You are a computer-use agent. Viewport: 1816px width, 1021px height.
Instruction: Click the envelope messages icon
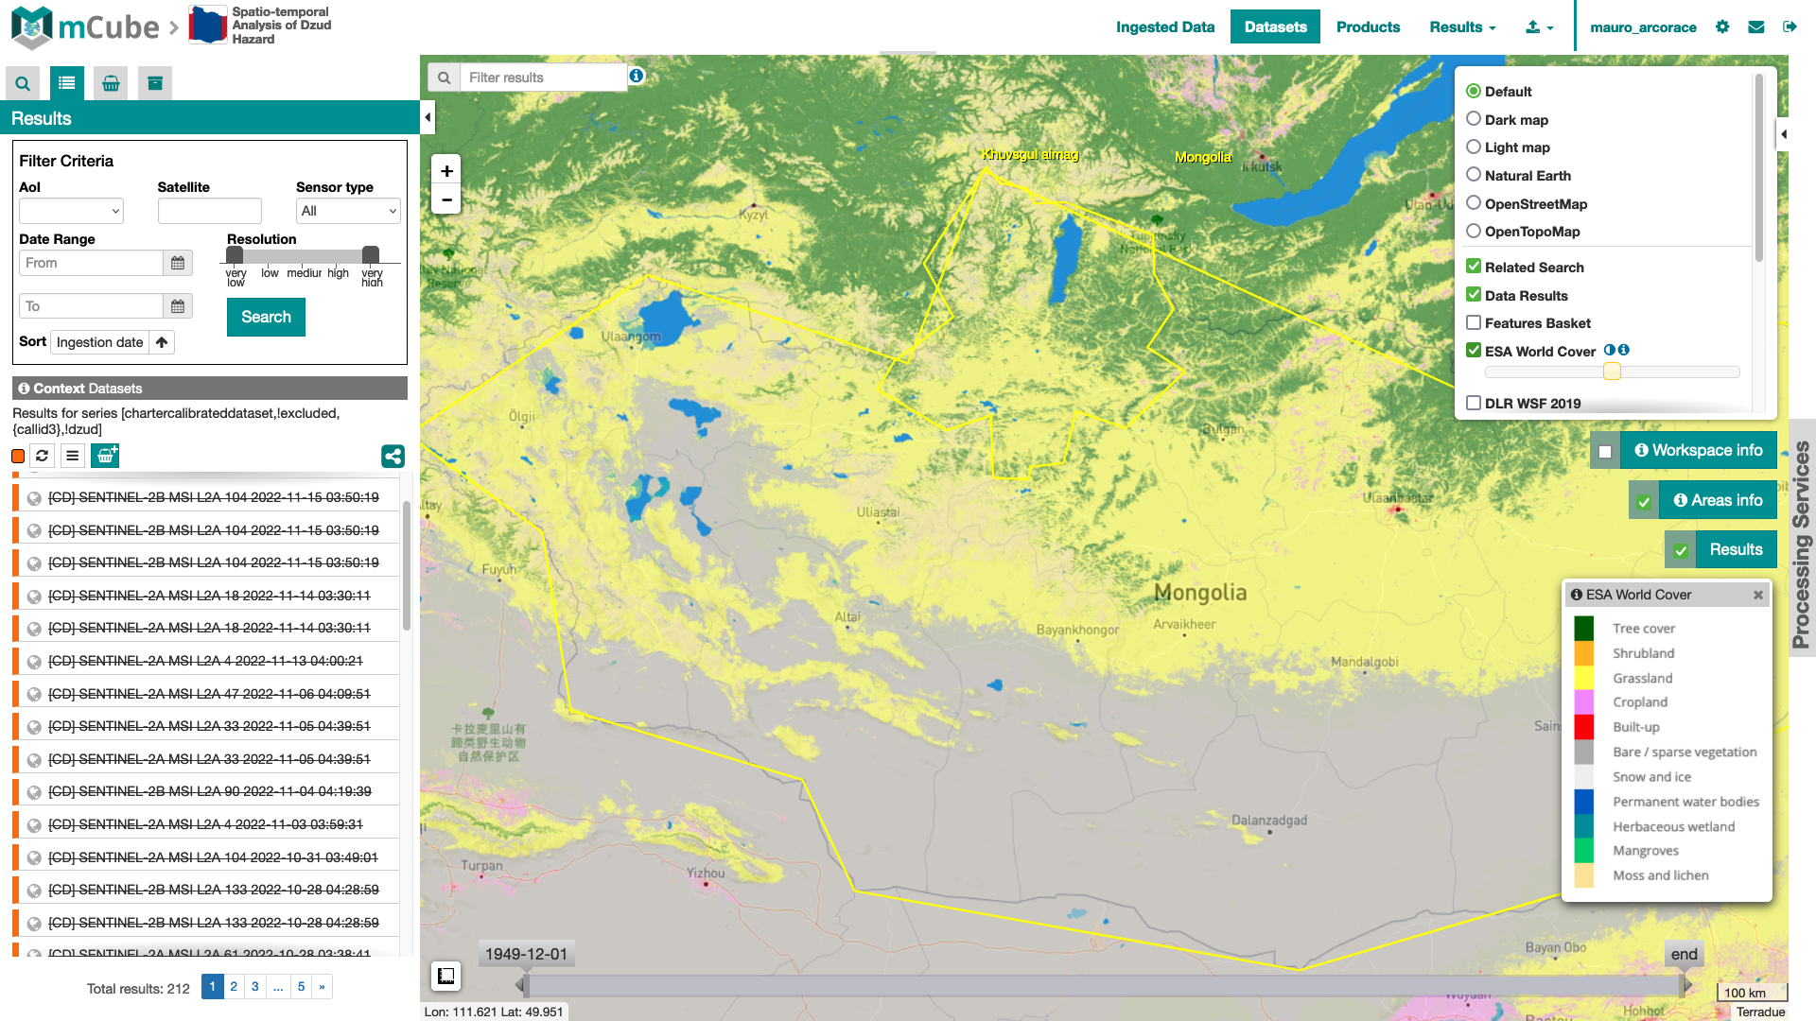(1755, 27)
